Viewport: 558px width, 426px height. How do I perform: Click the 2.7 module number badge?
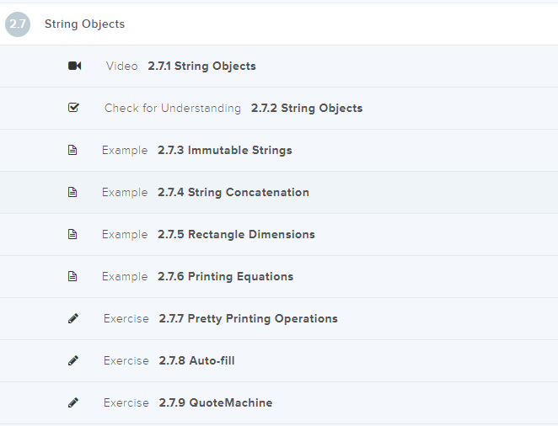click(x=18, y=24)
